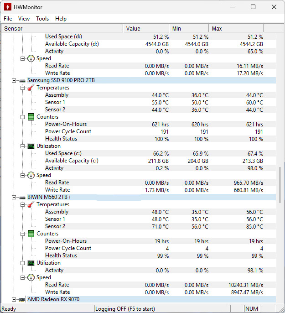The width and height of the screenshot is (285, 313).
Task: Minimize the HWMonitor window
Action: click(233, 7)
